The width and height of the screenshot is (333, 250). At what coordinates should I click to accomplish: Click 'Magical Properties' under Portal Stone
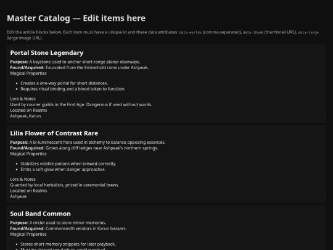point(28,73)
